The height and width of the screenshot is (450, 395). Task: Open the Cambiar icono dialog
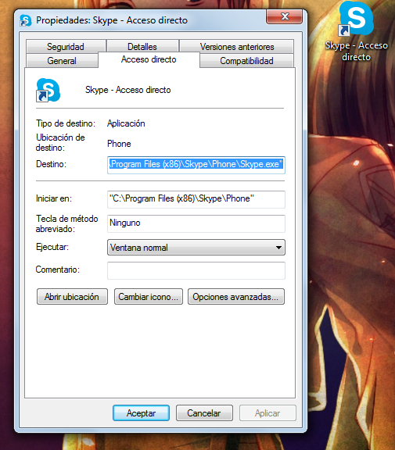pyautogui.click(x=149, y=296)
